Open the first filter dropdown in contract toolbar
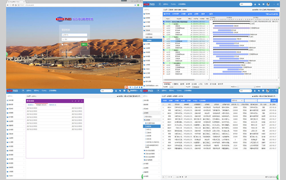286x180 pixels. tap(237, 100)
